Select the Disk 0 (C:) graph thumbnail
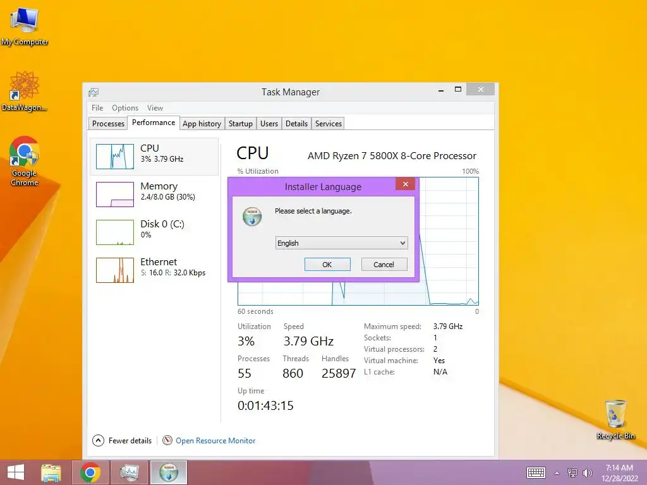The image size is (647, 485). pos(115,232)
